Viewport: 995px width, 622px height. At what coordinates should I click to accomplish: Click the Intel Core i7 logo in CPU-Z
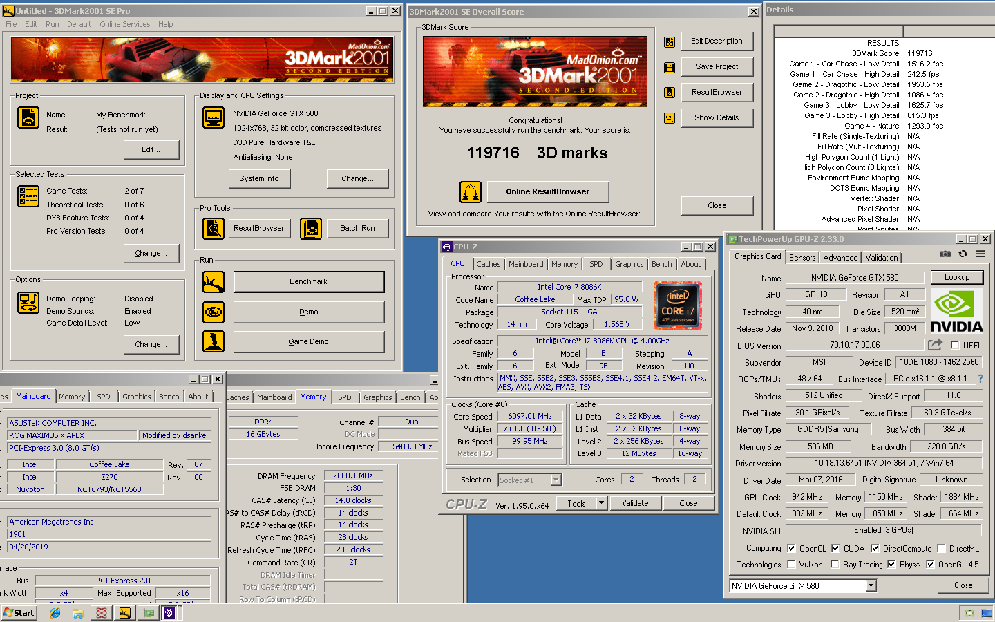tap(677, 305)
